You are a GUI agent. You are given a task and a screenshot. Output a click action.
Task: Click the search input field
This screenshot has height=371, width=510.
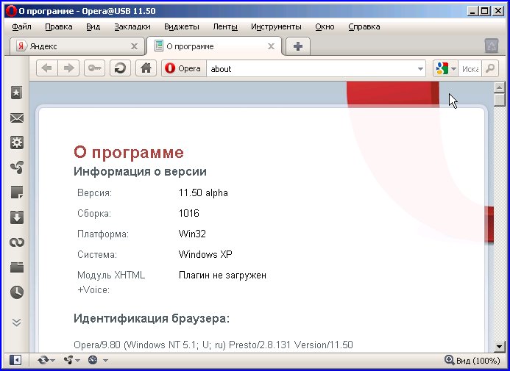coord(470,69)
